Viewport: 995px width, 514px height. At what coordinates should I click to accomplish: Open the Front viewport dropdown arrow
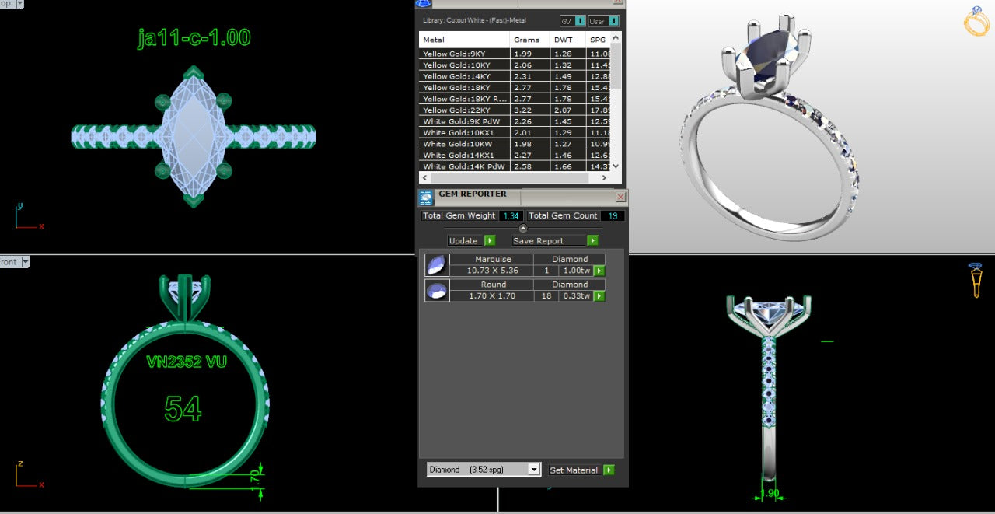[x=25, y=262]
